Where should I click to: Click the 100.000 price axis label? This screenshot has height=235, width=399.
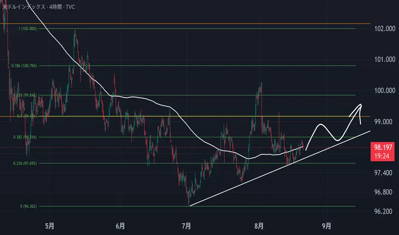(385, 91)
